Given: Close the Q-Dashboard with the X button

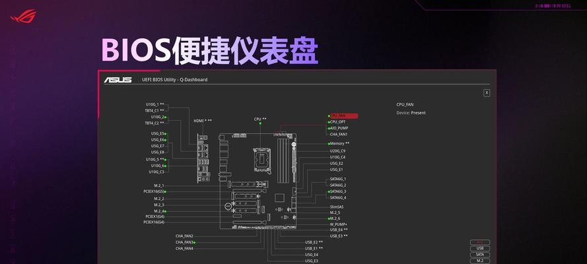Looking at the screenshot, I should [486, 93].
